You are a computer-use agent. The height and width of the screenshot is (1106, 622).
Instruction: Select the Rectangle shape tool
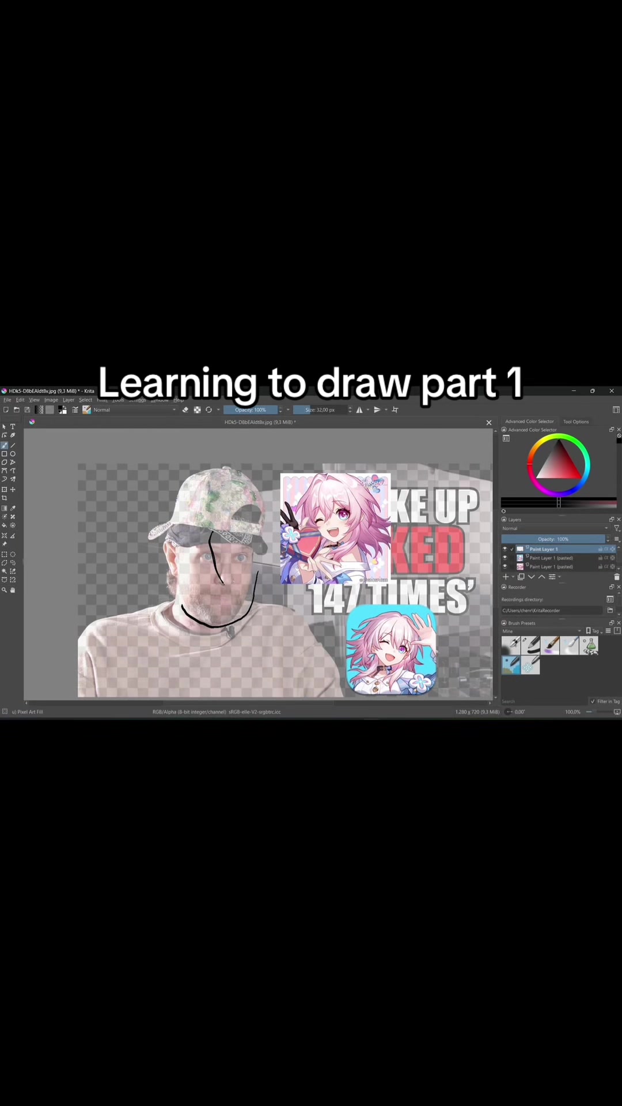pyautogui.click(x=4, y=454)
